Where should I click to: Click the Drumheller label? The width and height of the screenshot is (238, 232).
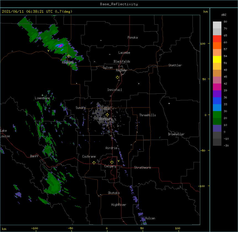[176, 134]
